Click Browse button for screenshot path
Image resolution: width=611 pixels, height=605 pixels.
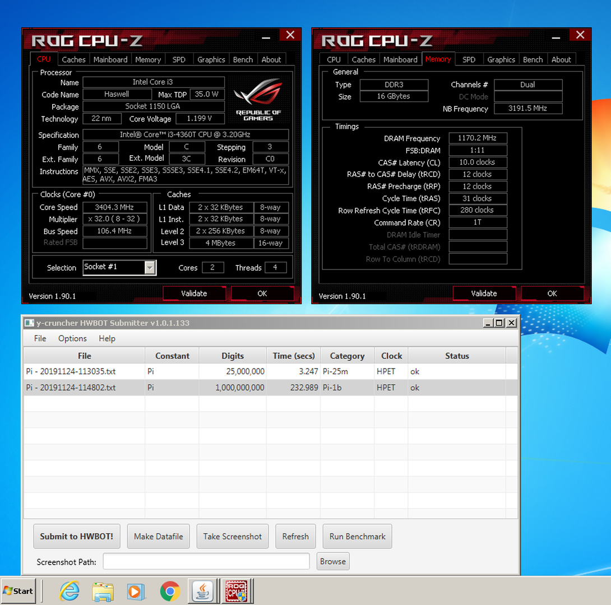pyautogui.click(x=333, y=561)
